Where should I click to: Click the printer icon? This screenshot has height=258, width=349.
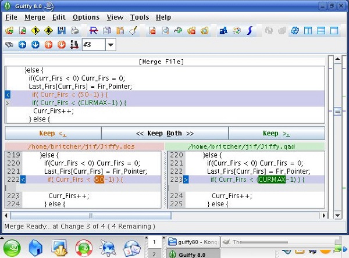coord(75,31)
